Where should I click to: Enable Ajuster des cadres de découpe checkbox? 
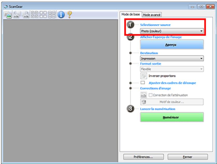point(143,83)
